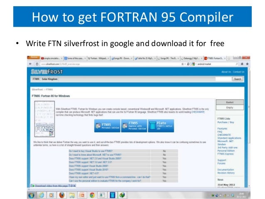Launch Google Chrome from the taskbar
Screen dimensions: 265x199
click(x=92, y=195)
